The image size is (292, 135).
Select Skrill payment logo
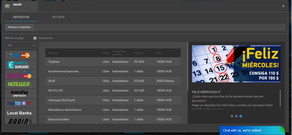(21, 74)
